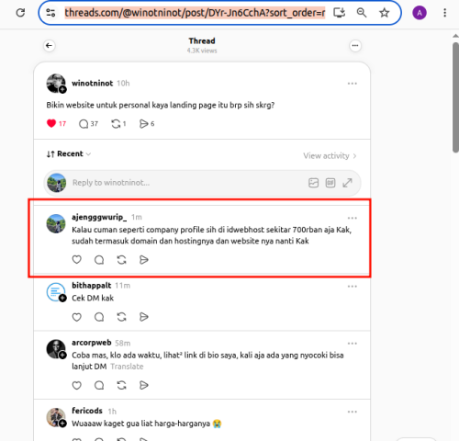459x441 pixels.
Task: Open ajengggwurip_ username link
Action: (99, 217)
